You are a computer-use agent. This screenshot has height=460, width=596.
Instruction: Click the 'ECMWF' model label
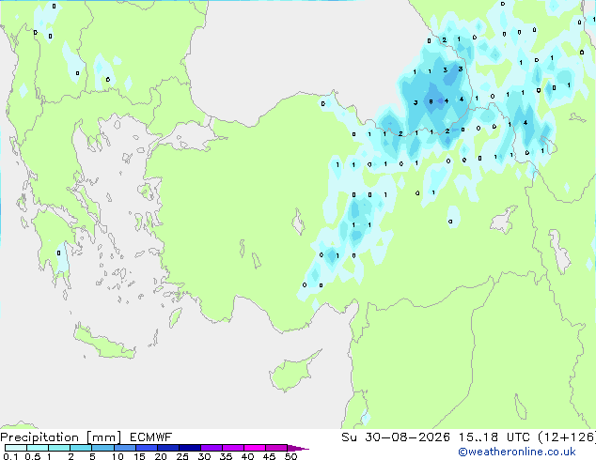click(150, 437)
